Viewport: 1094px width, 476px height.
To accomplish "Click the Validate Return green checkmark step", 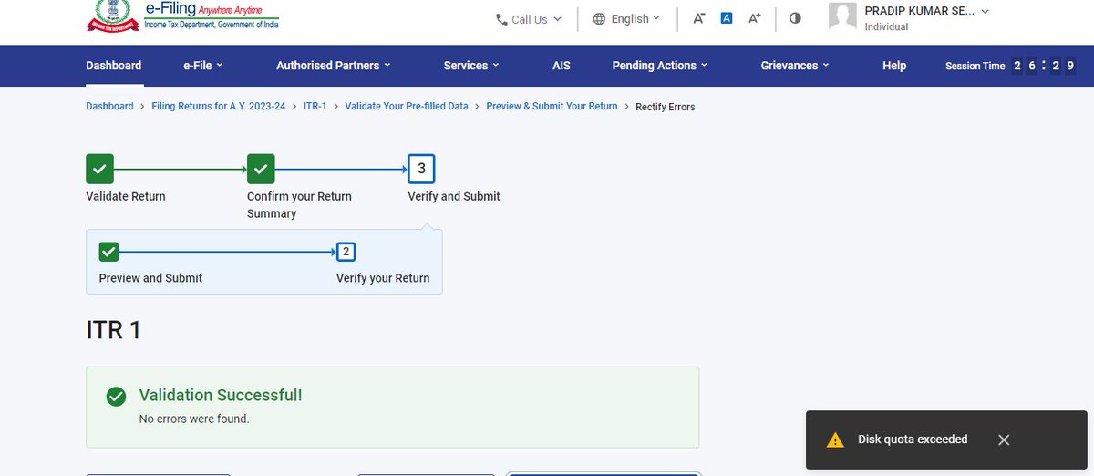I will point(99,169).
